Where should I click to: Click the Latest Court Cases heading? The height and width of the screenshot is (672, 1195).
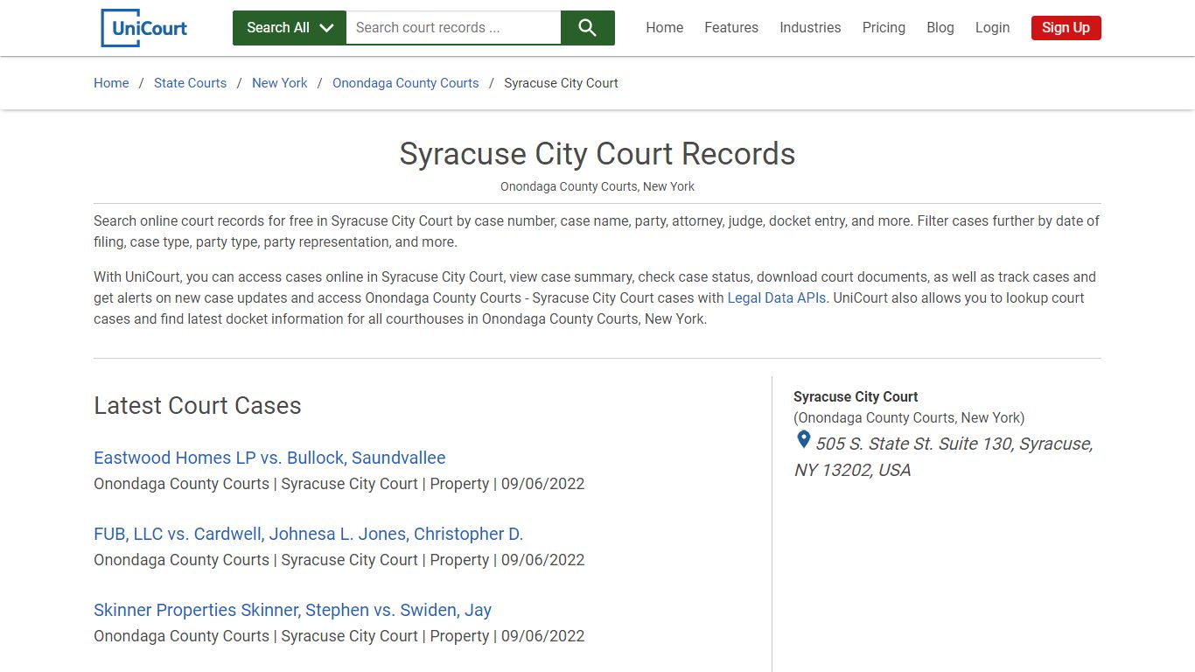pos(198,406)
